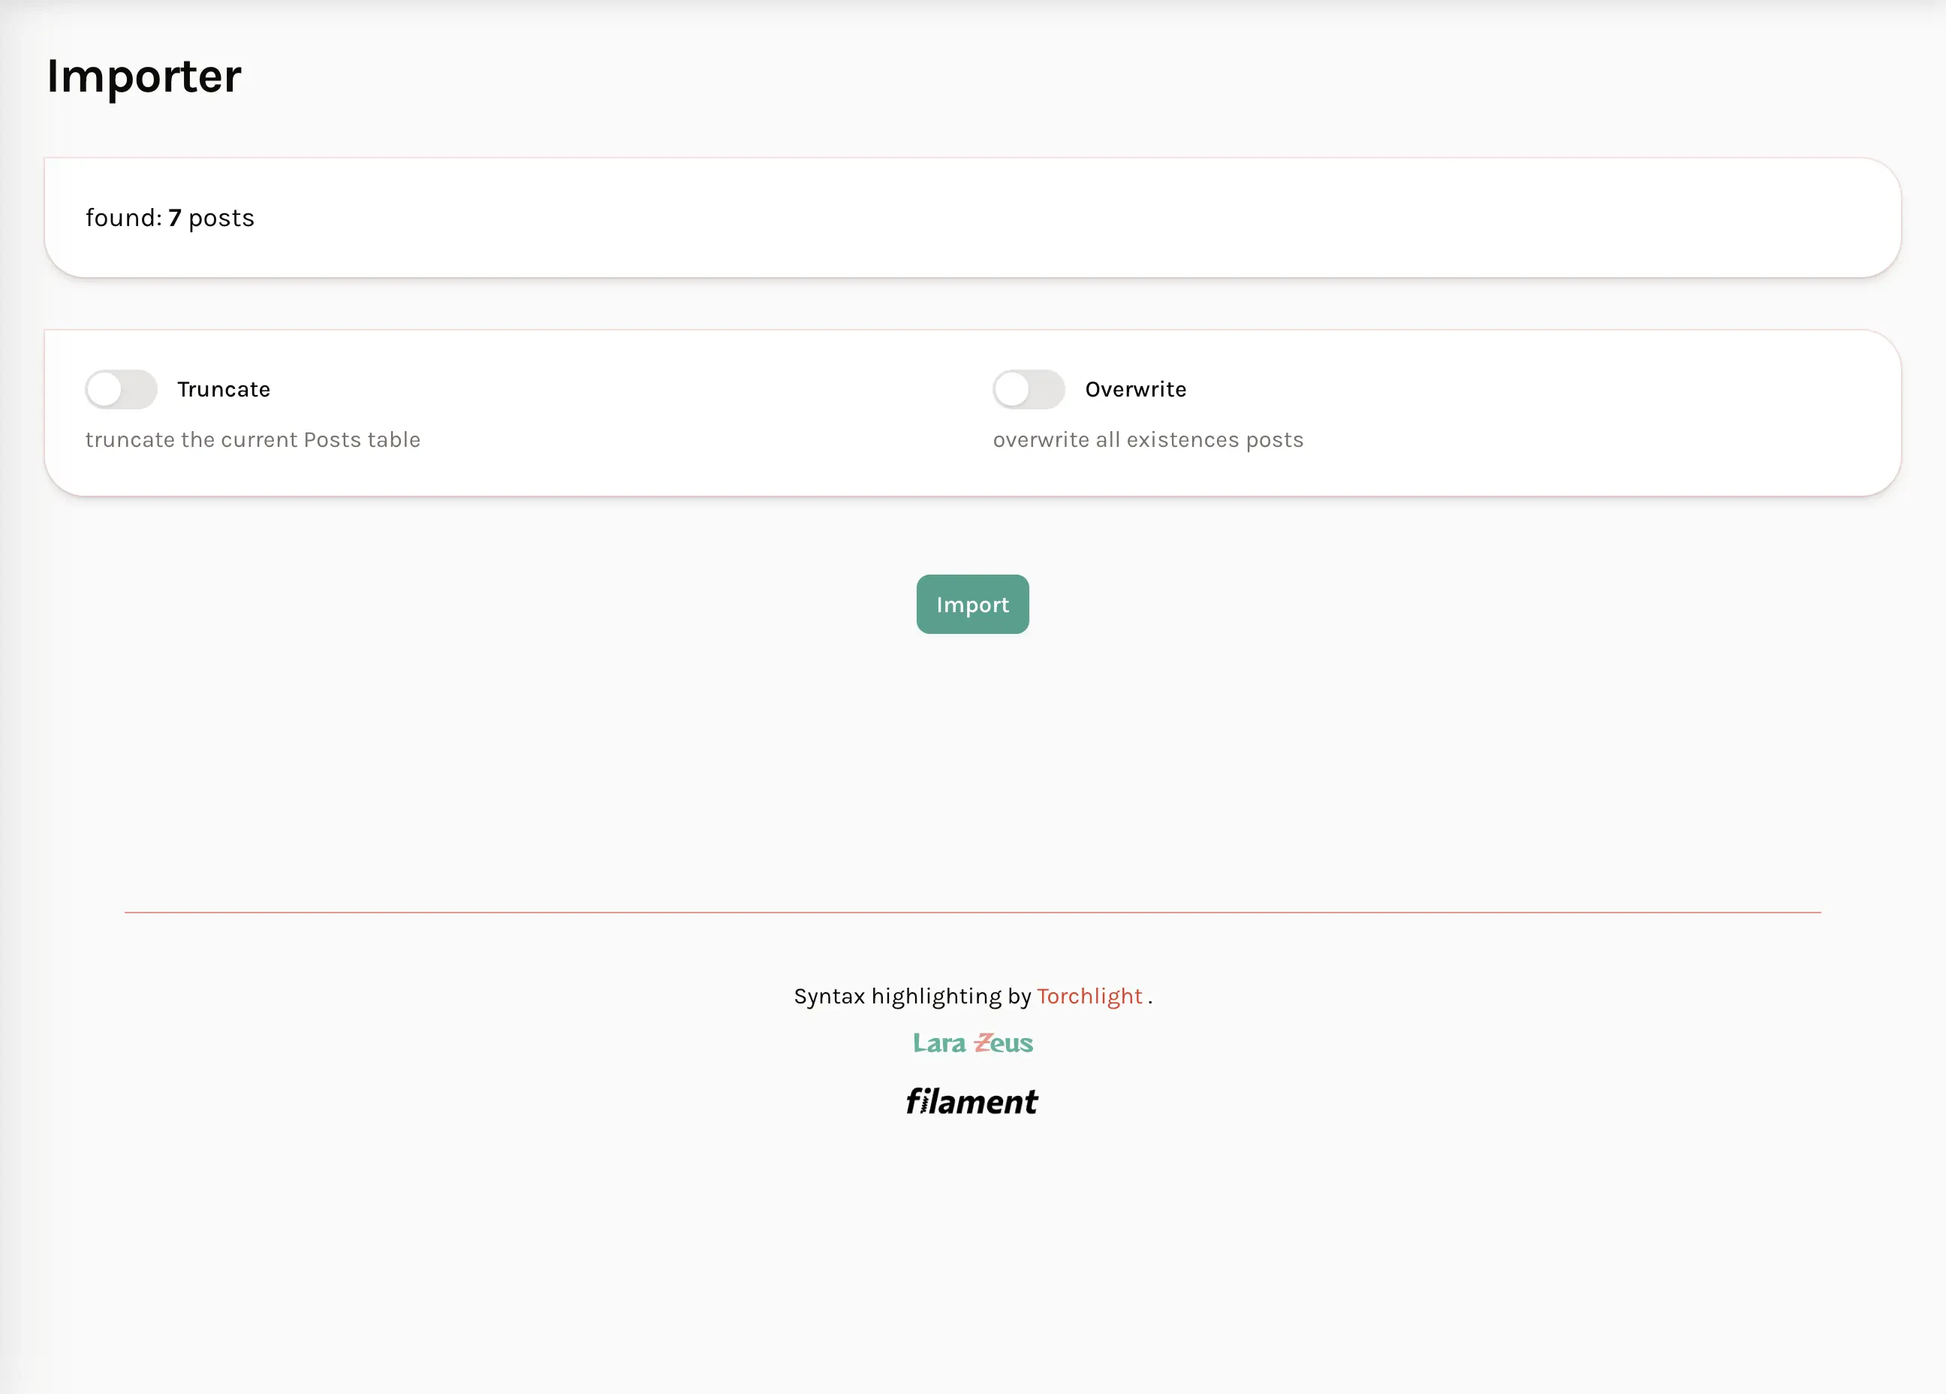Click the filament logo

[x=971, y=1102]
